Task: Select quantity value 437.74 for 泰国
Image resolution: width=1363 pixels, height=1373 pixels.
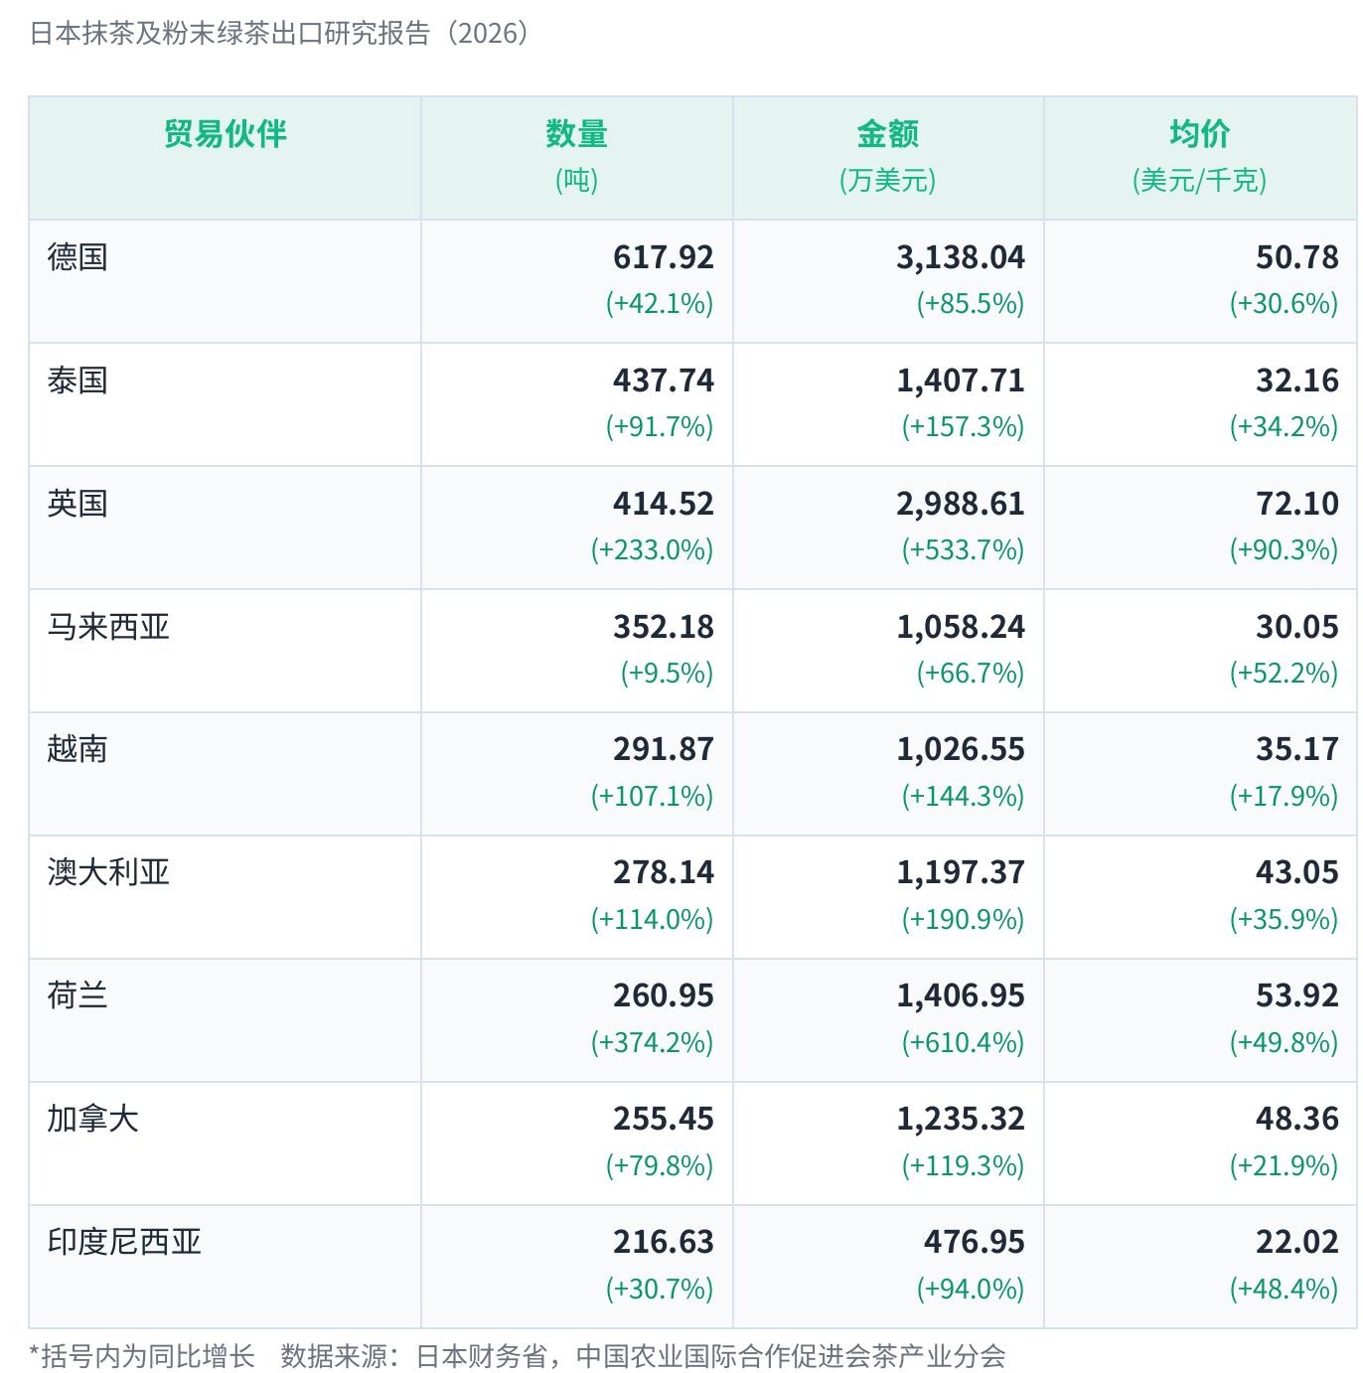Action: 664,381
